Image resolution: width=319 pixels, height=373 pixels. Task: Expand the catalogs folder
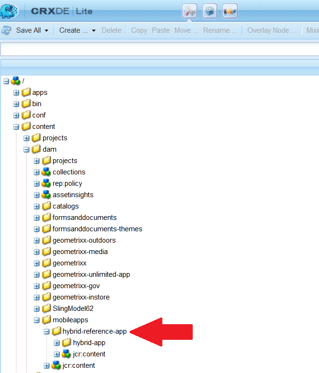click(x=37, y=207)
